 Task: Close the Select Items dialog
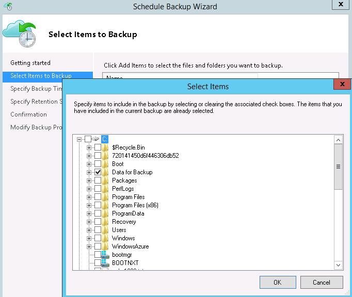coord(342,84)
